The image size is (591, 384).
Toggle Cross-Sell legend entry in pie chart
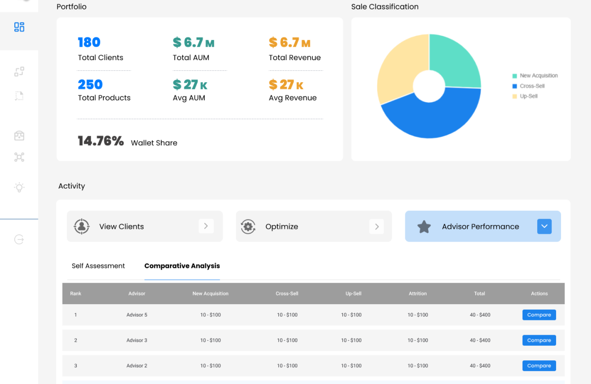click(532, 86)
